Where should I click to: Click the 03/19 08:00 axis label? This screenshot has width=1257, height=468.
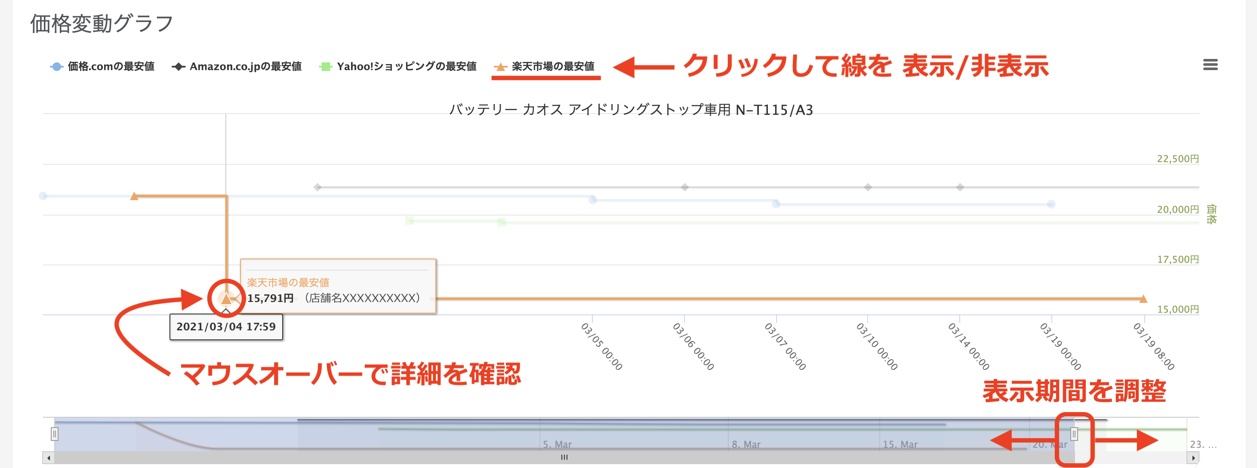(1154, 346)
